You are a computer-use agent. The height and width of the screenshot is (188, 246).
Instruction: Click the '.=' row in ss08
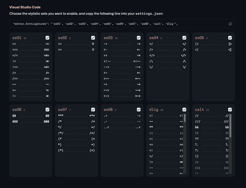point(122,116)
